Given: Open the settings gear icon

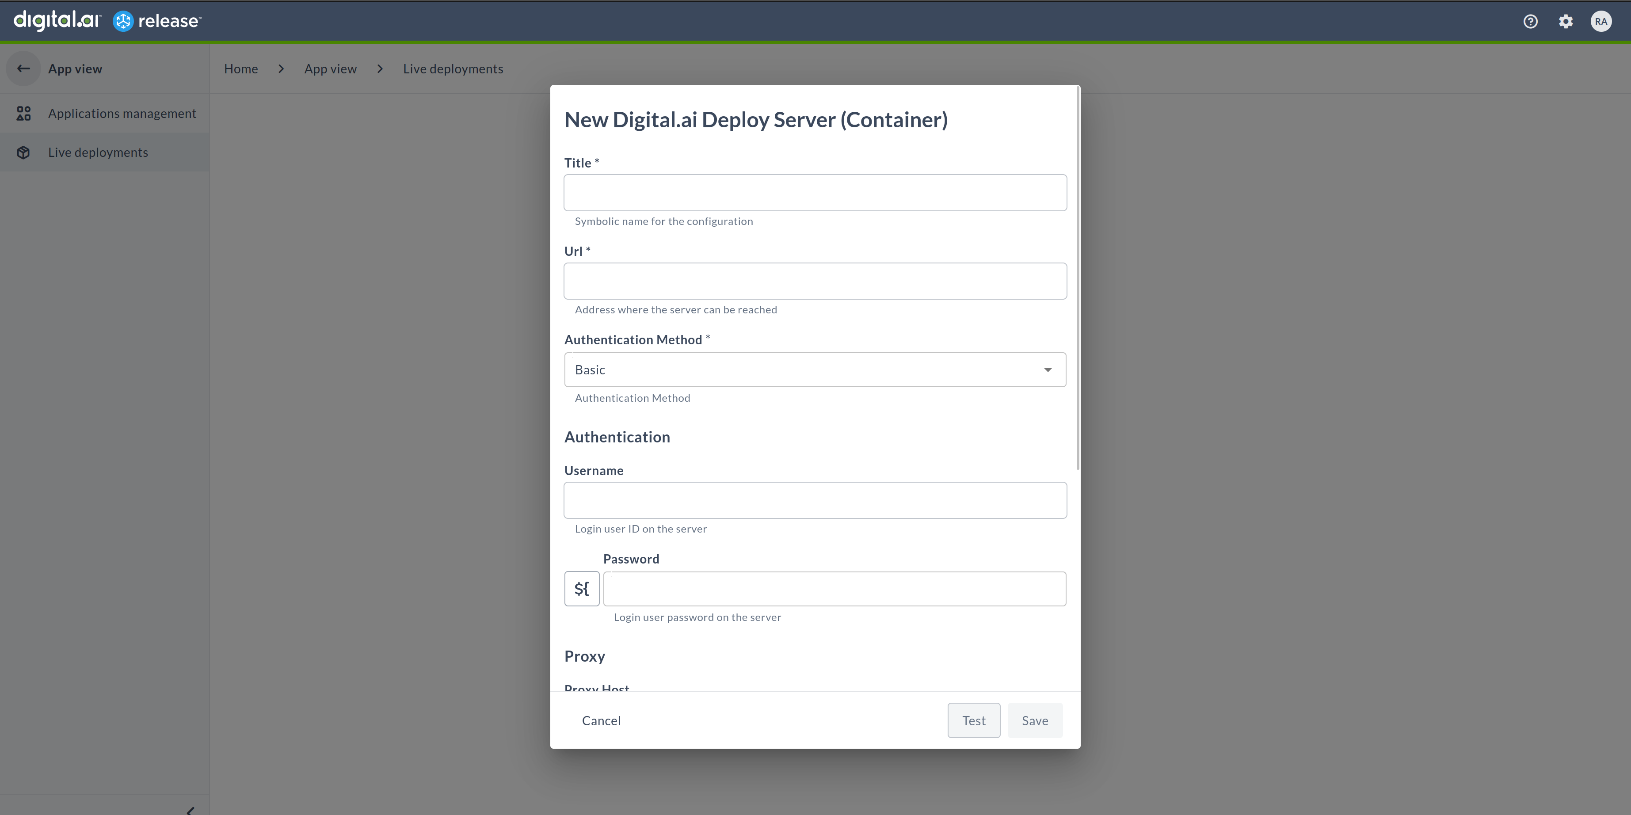Looking at the screenshot, I should pos(1566,22).
